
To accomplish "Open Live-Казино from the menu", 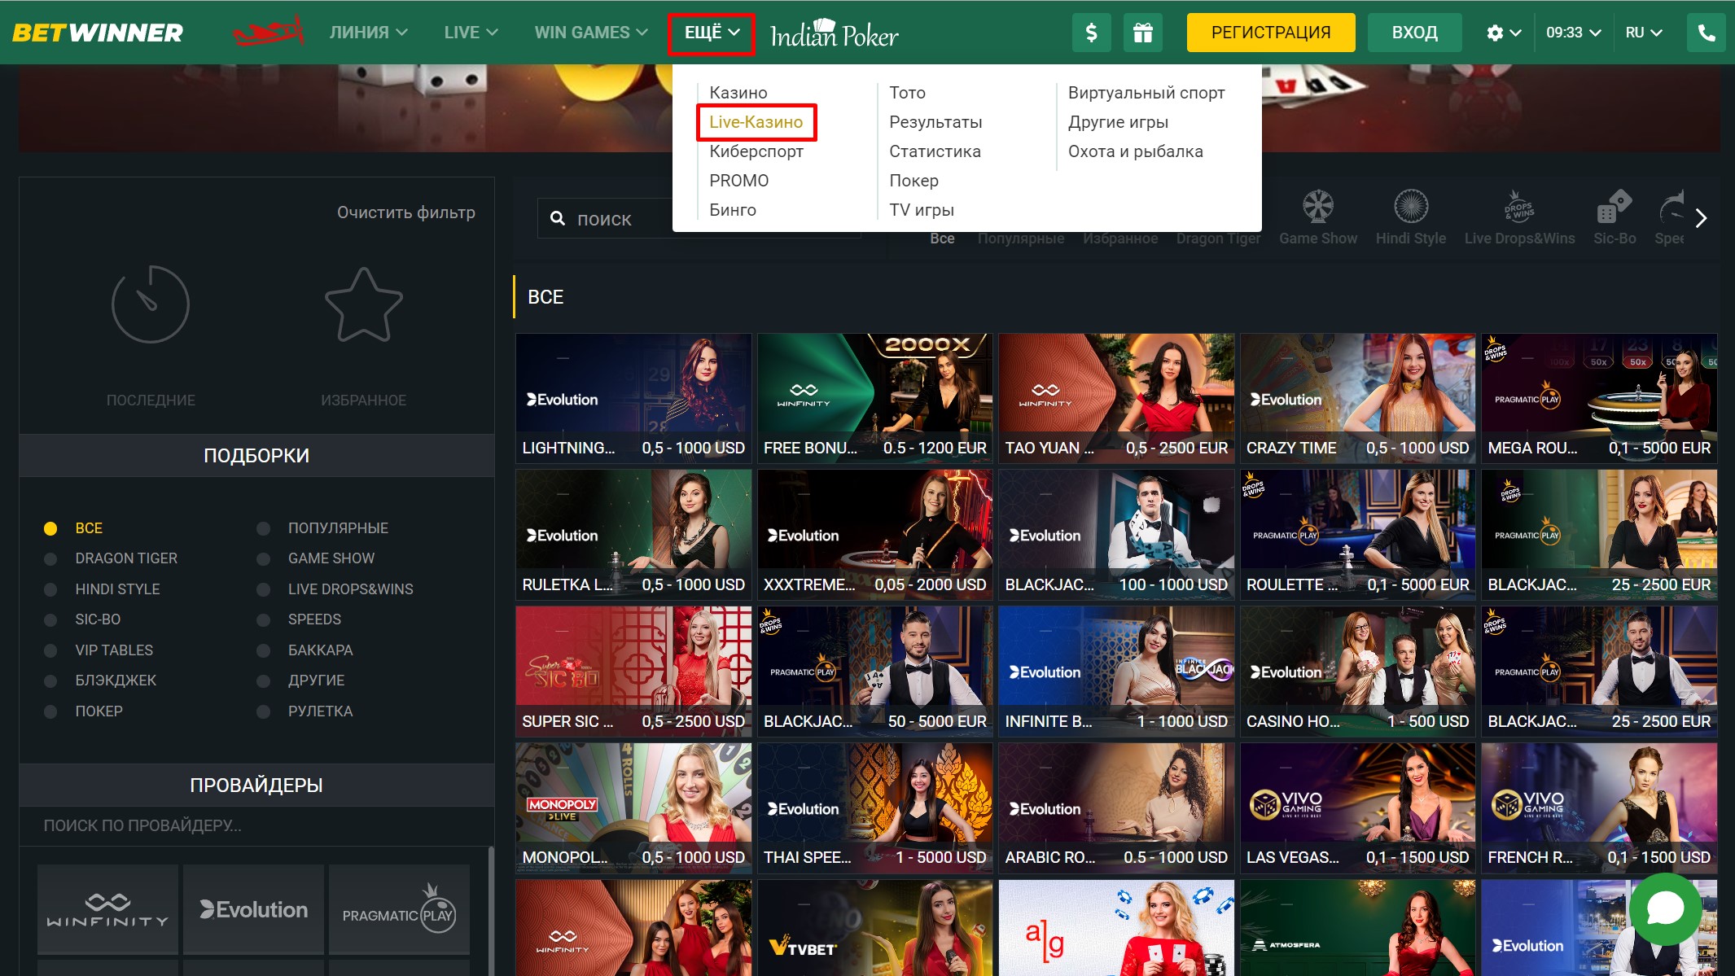I will click(756, 122).
